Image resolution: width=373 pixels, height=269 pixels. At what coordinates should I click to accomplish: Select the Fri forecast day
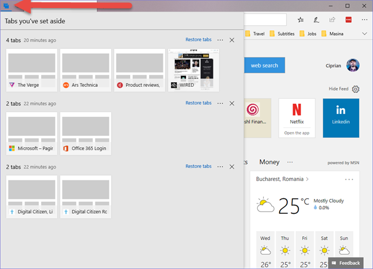coord(305,250)
